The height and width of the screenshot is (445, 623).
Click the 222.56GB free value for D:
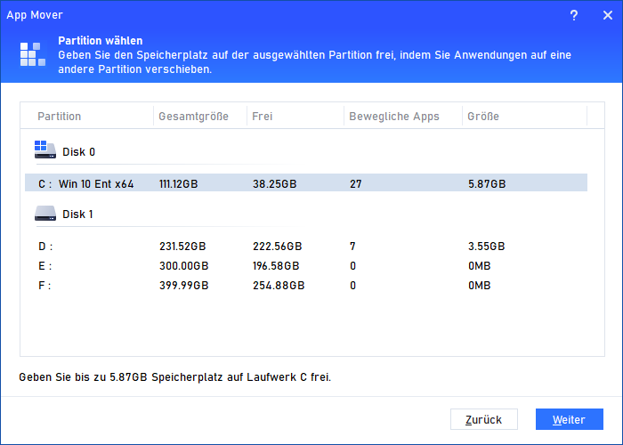[x=275, y=246]
